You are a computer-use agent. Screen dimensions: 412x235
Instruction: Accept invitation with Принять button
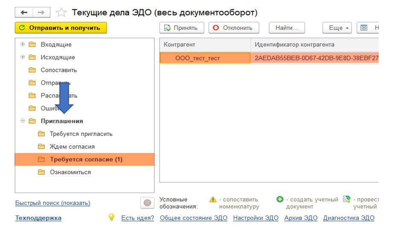(182, 28)
